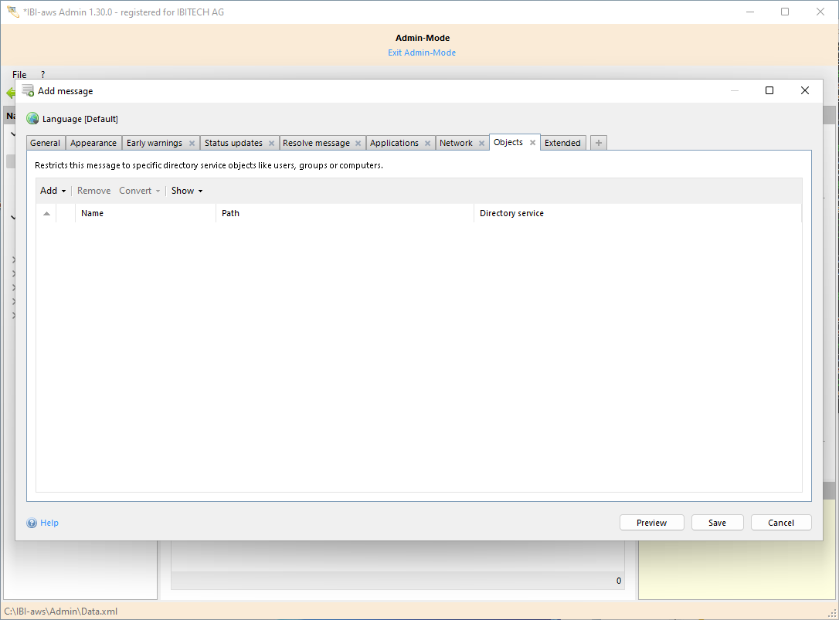Viewport: 839px width, 620px height.
Task: Click the Exit Admin-Mode link
Action: (x=422, y=53)
